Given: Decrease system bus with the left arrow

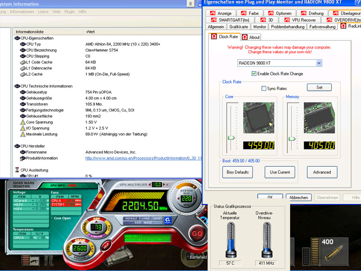Looking at the screenshot, I should tap(178, 198).
